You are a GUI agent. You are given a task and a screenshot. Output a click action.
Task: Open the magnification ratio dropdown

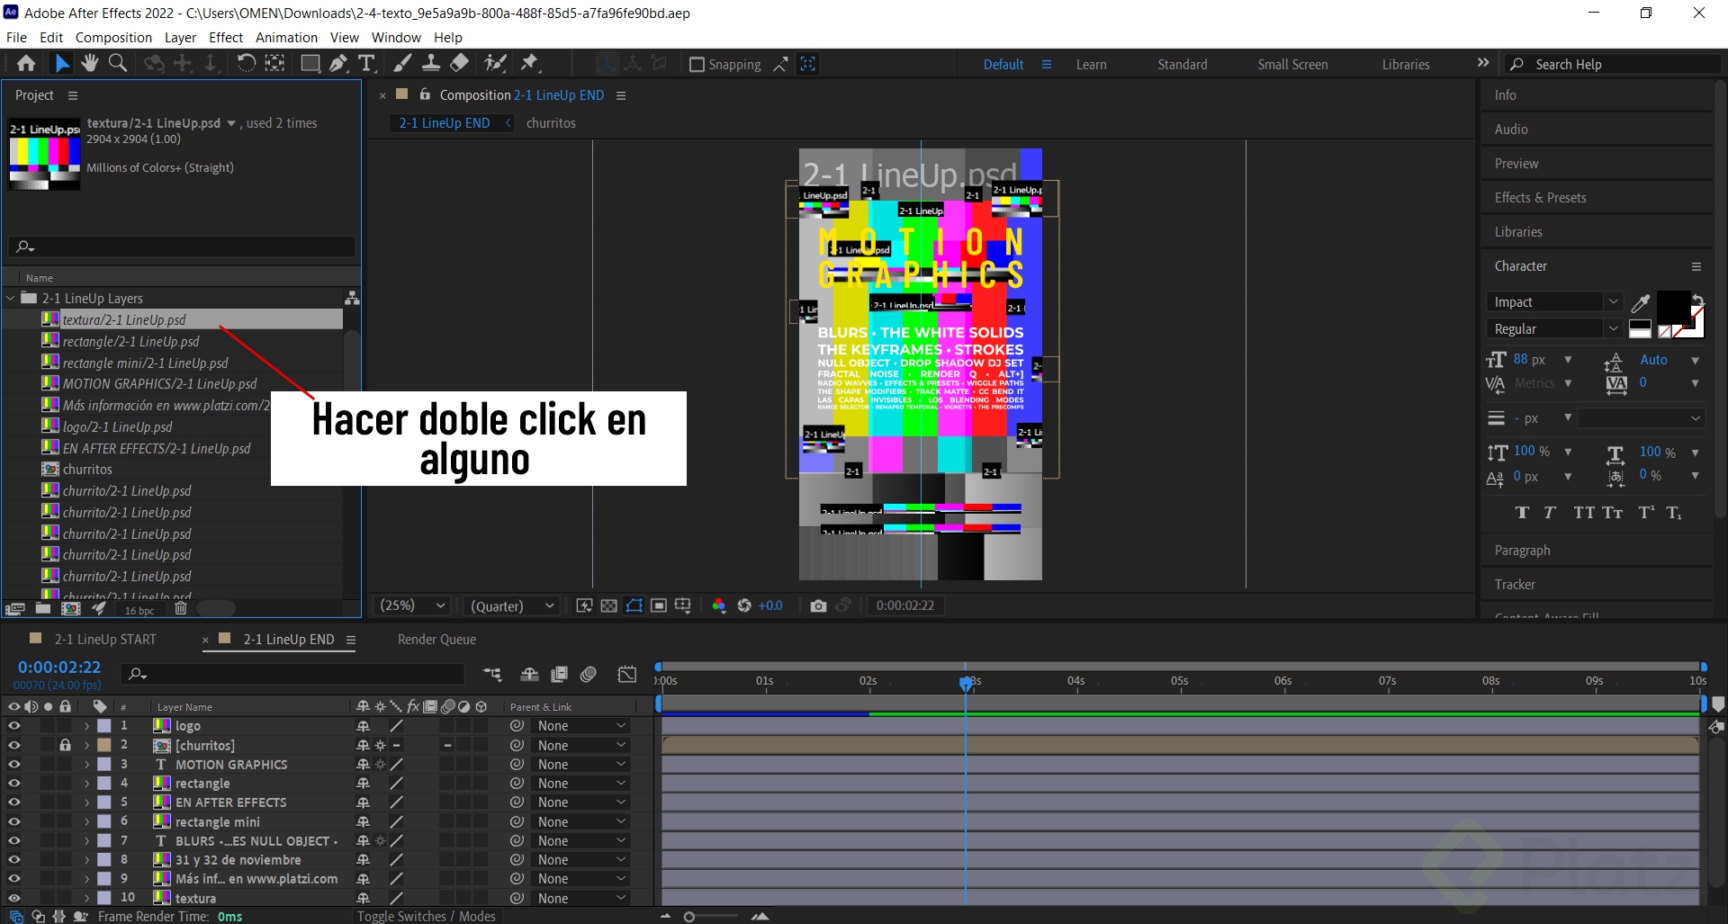pos(411,606)
